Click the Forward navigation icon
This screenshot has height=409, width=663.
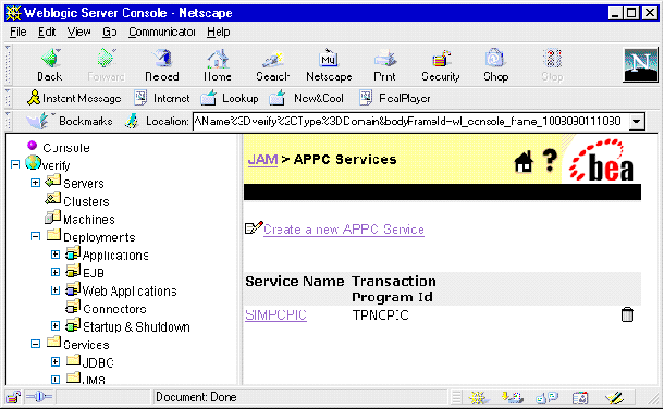tap(106, 65)
